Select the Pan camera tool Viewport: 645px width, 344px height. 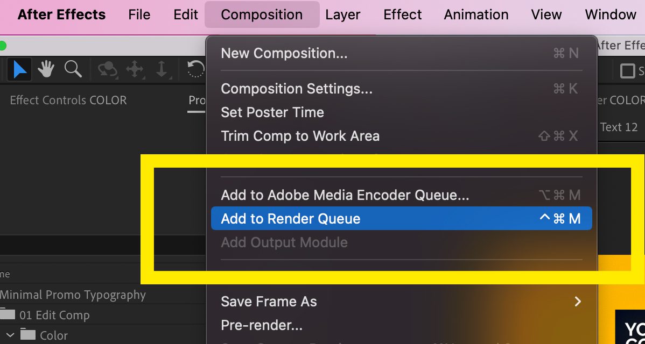(136, 69)
